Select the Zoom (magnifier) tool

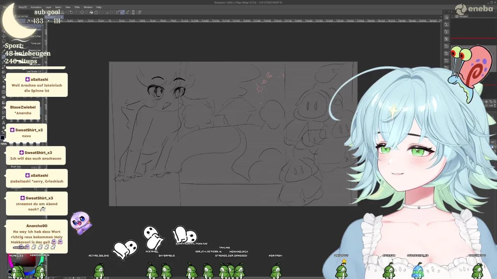(3, 31)
